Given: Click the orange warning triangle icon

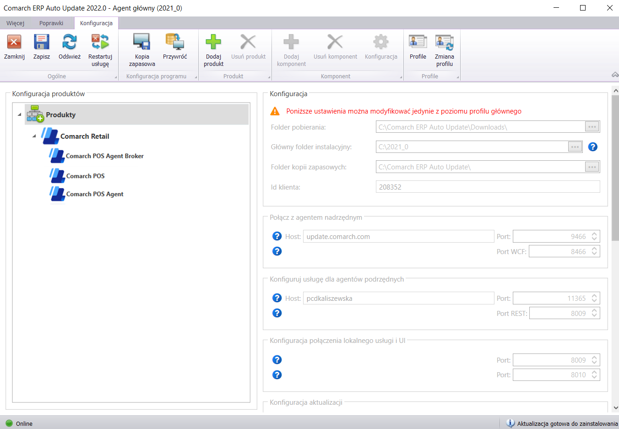Looking at the screenshot, I should [275, 111].
